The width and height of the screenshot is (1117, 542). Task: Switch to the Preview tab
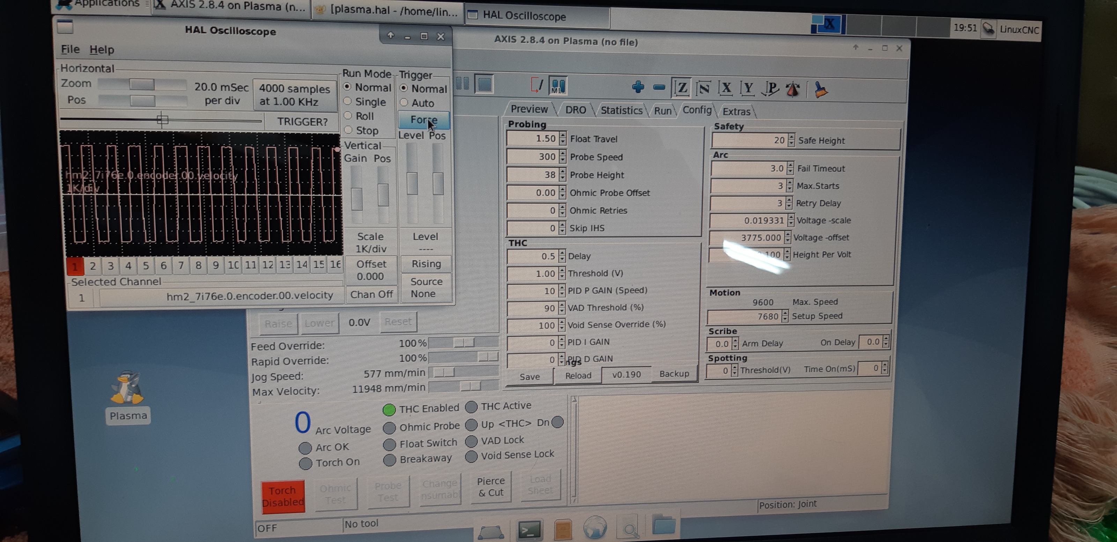coord(529,109)
